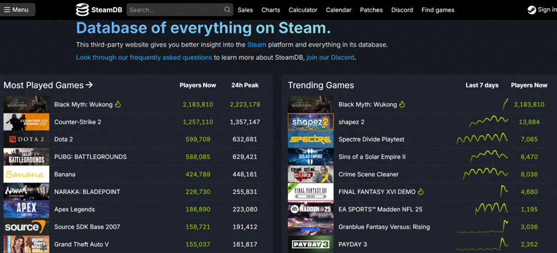Open Granblue Fantasy Versus: Rising title
Image resolution: width=557 pixels, height=253 pixels.
click(384, 227)
